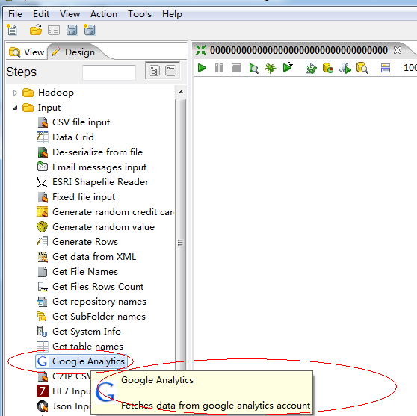Click the new file toolbar icon
Viewport: 417px width, 416px height.
[x=12, y=30]
